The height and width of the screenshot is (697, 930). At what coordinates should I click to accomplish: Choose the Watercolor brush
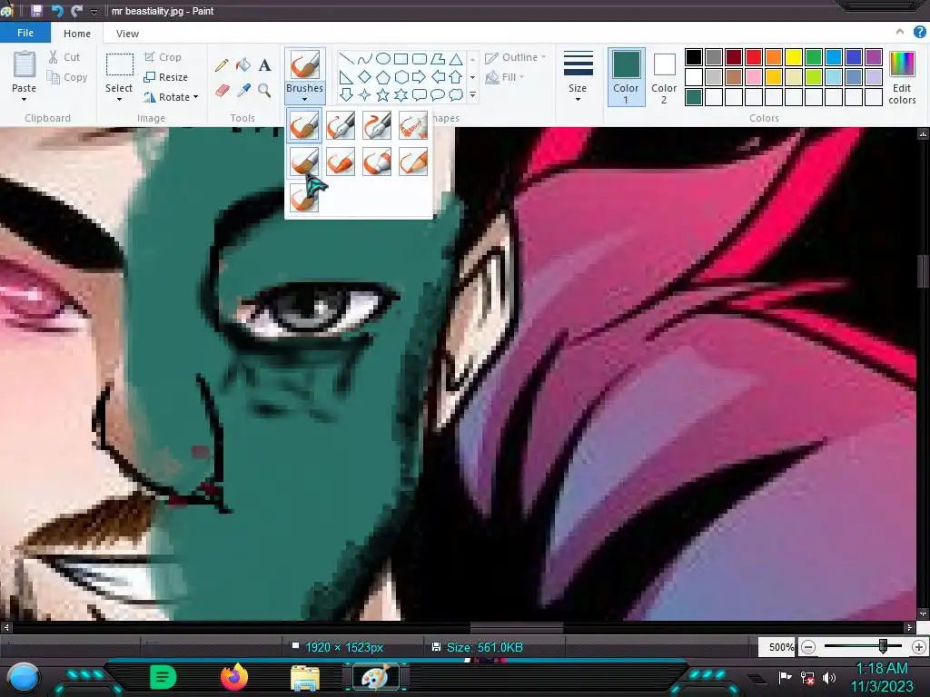coord(304,198)
